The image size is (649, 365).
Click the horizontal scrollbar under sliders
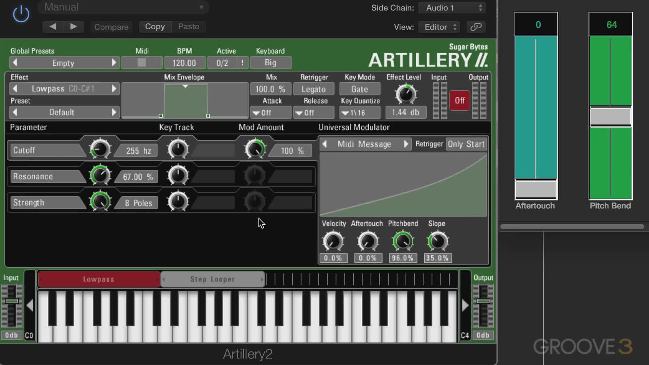[572, 227]
